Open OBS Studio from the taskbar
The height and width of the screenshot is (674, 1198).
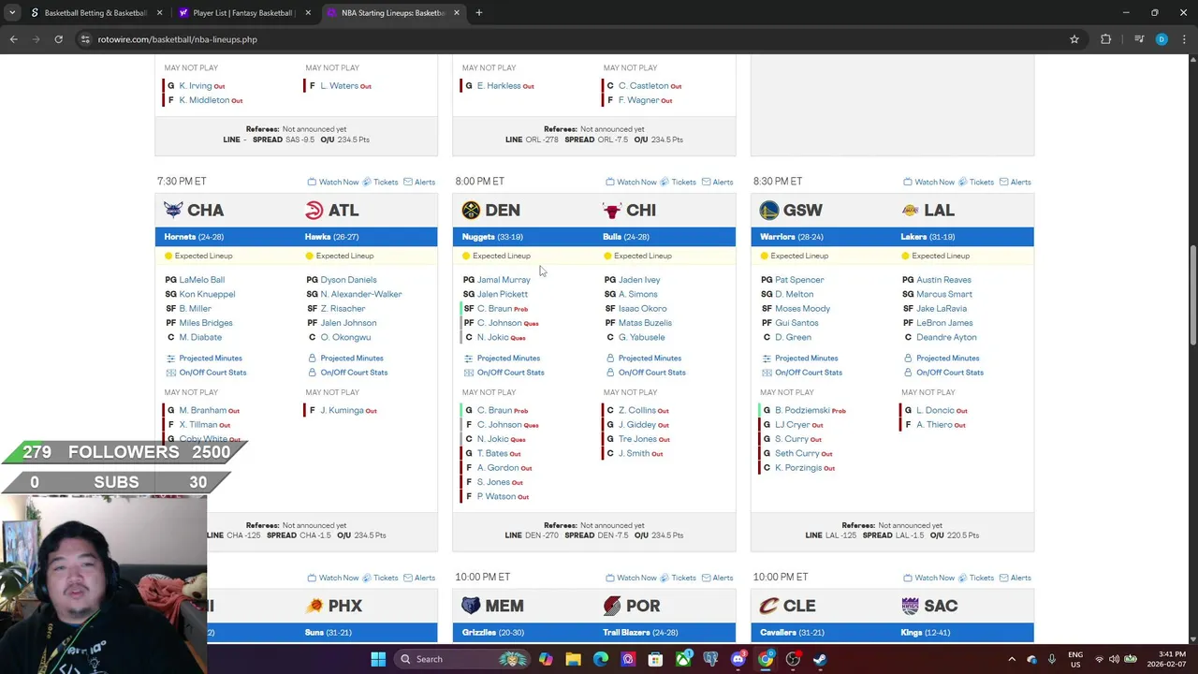(793, 659)
